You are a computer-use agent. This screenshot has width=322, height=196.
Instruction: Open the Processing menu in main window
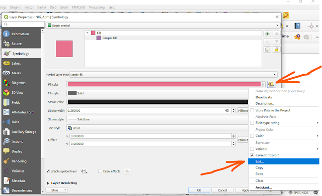click(x=97, y=8)
